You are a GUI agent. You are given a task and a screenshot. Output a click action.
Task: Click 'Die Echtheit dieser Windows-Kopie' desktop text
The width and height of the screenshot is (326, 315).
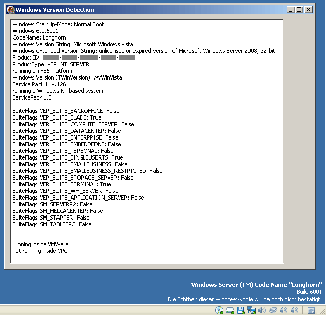coord(245,299)
